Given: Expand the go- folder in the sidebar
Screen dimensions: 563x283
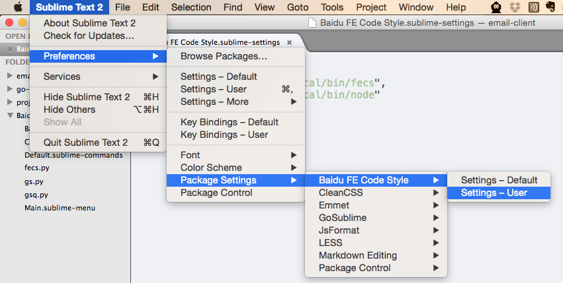Looking at the screenshot, I should point(9,89).
